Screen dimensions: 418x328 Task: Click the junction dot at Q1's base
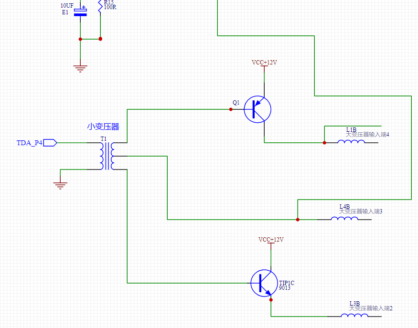(231, 109)
